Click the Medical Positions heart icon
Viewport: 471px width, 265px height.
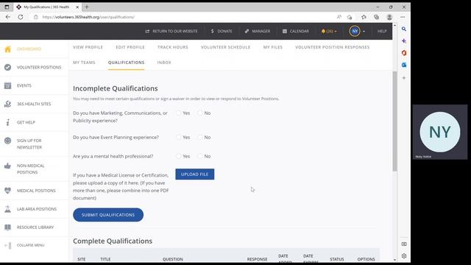tap(8, 191)
